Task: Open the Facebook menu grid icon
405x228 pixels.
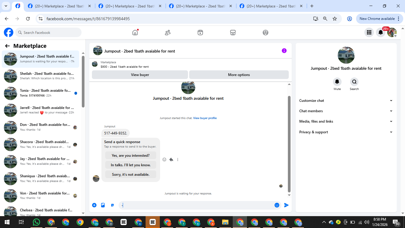Action: click(x=369, y=32)
